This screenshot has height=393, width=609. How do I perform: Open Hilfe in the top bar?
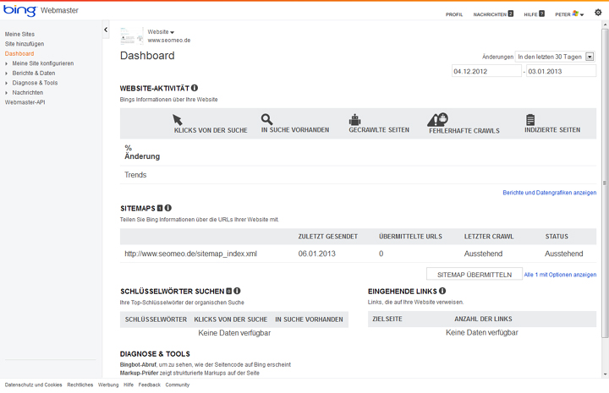530,14
